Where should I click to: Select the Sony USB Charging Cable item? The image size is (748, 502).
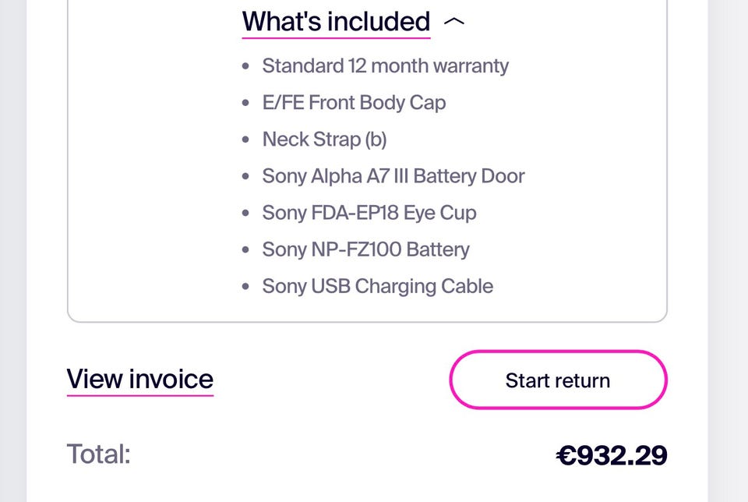click(377, 286)
